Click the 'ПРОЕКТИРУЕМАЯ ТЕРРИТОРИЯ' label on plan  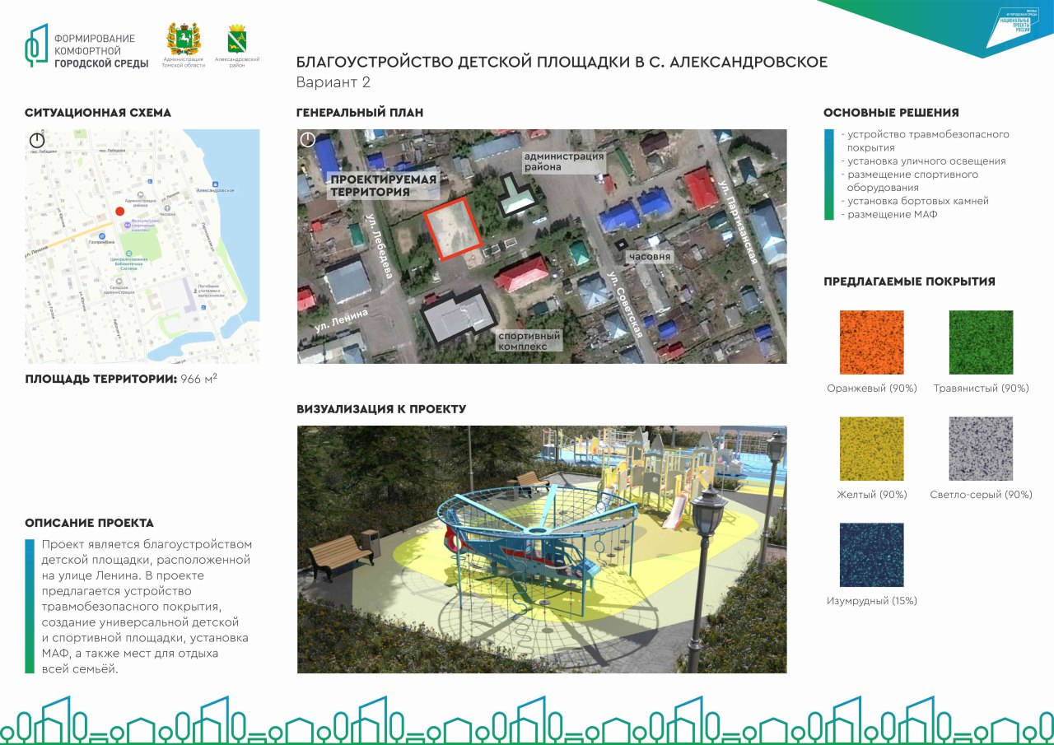(383, 185)
